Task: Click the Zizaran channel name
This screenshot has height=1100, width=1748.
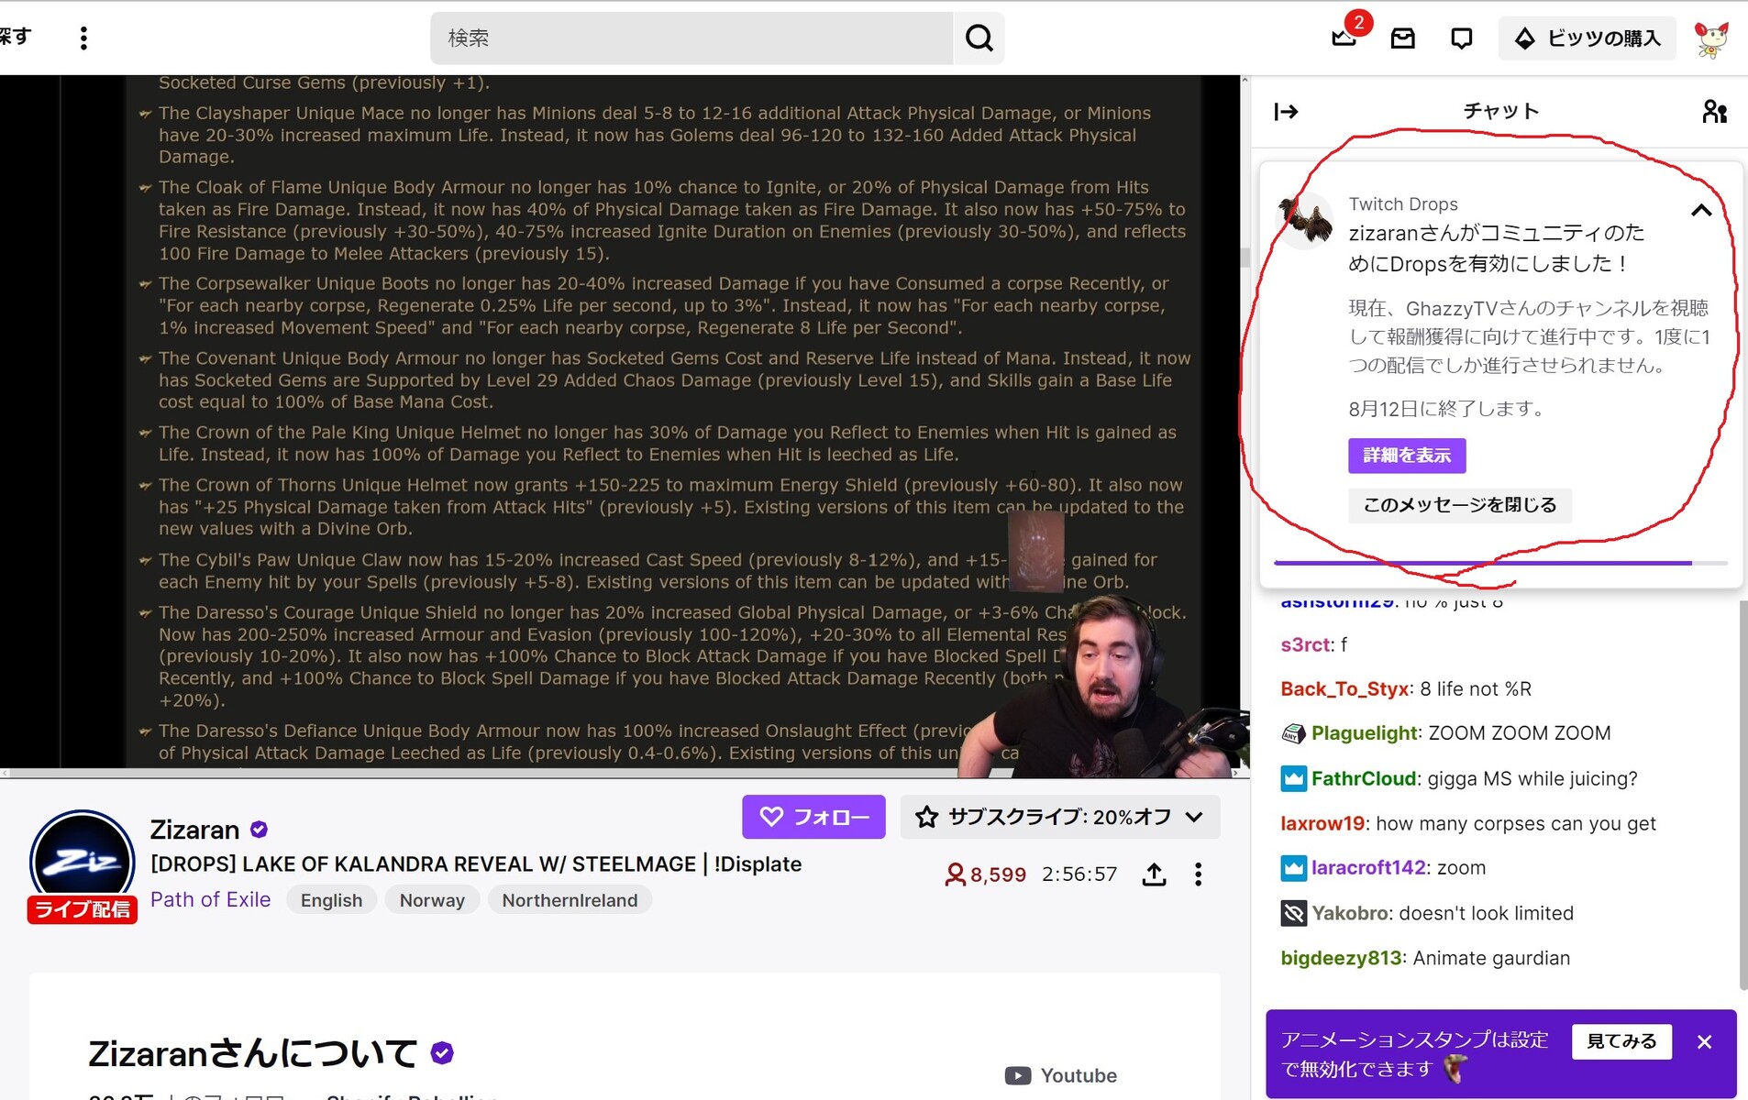Action: [194, 830]
